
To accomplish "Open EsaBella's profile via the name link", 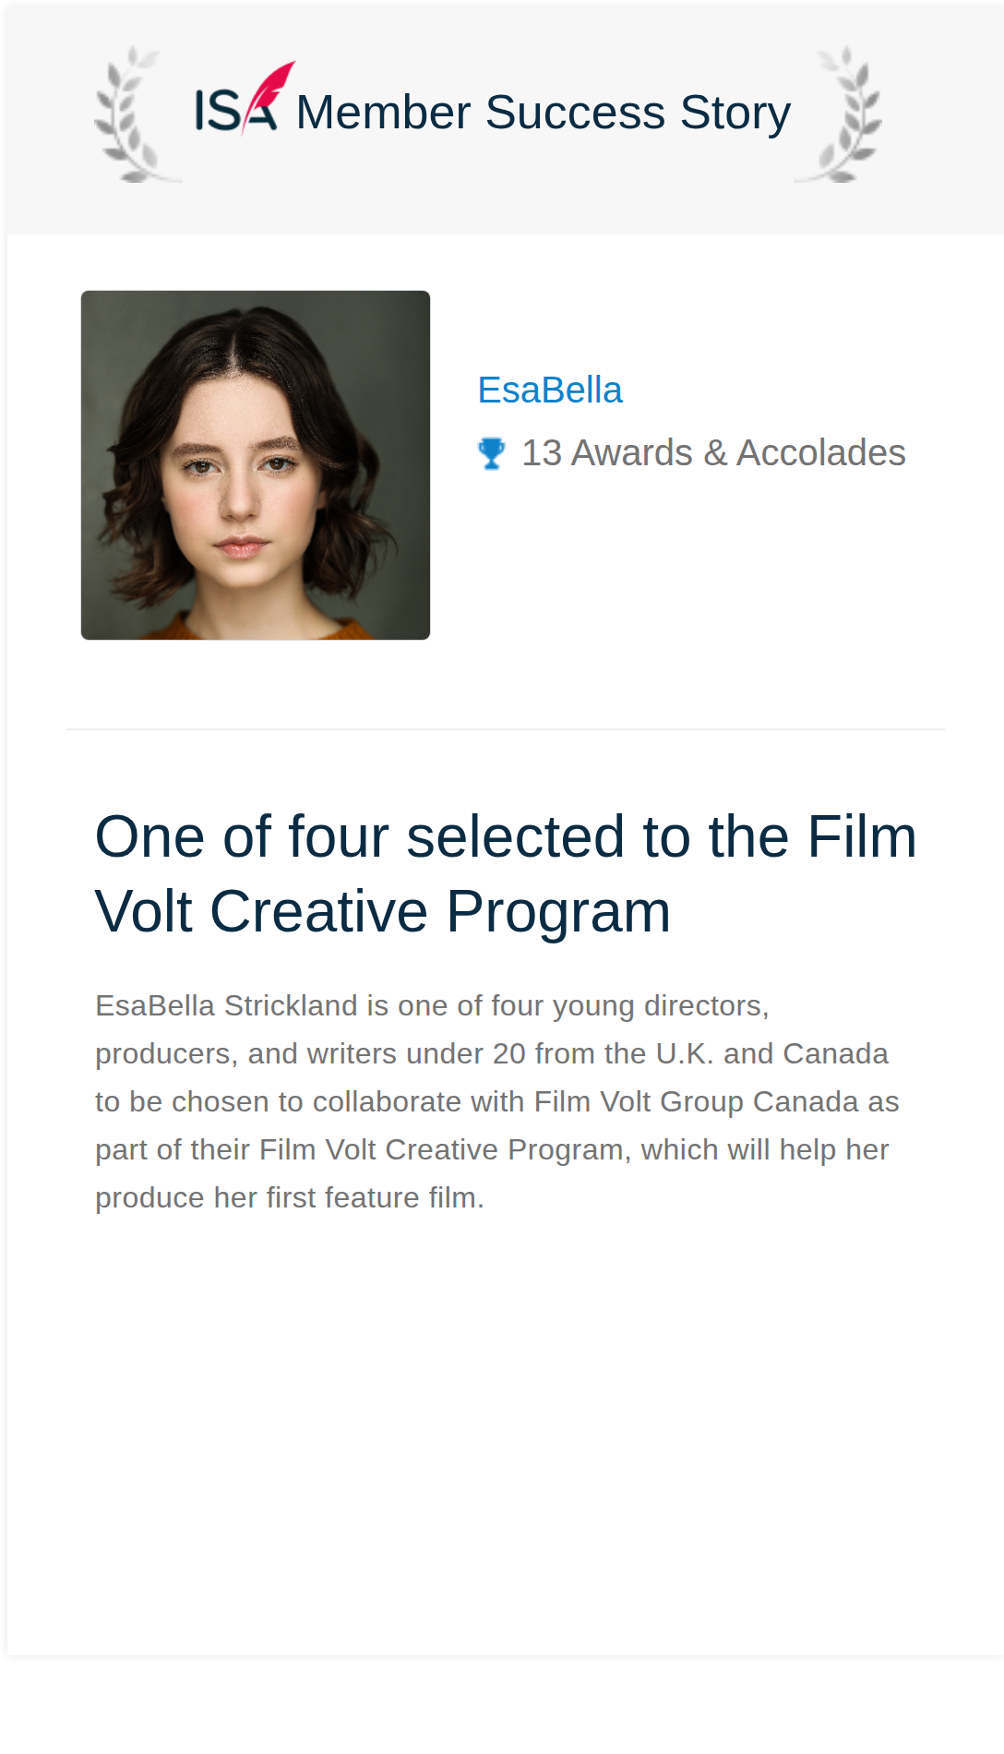I will point(550,390).
